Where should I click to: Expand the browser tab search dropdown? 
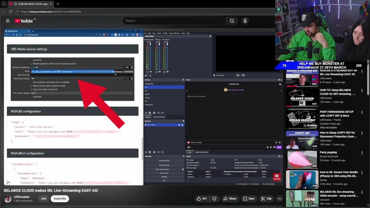pos(4,4)
